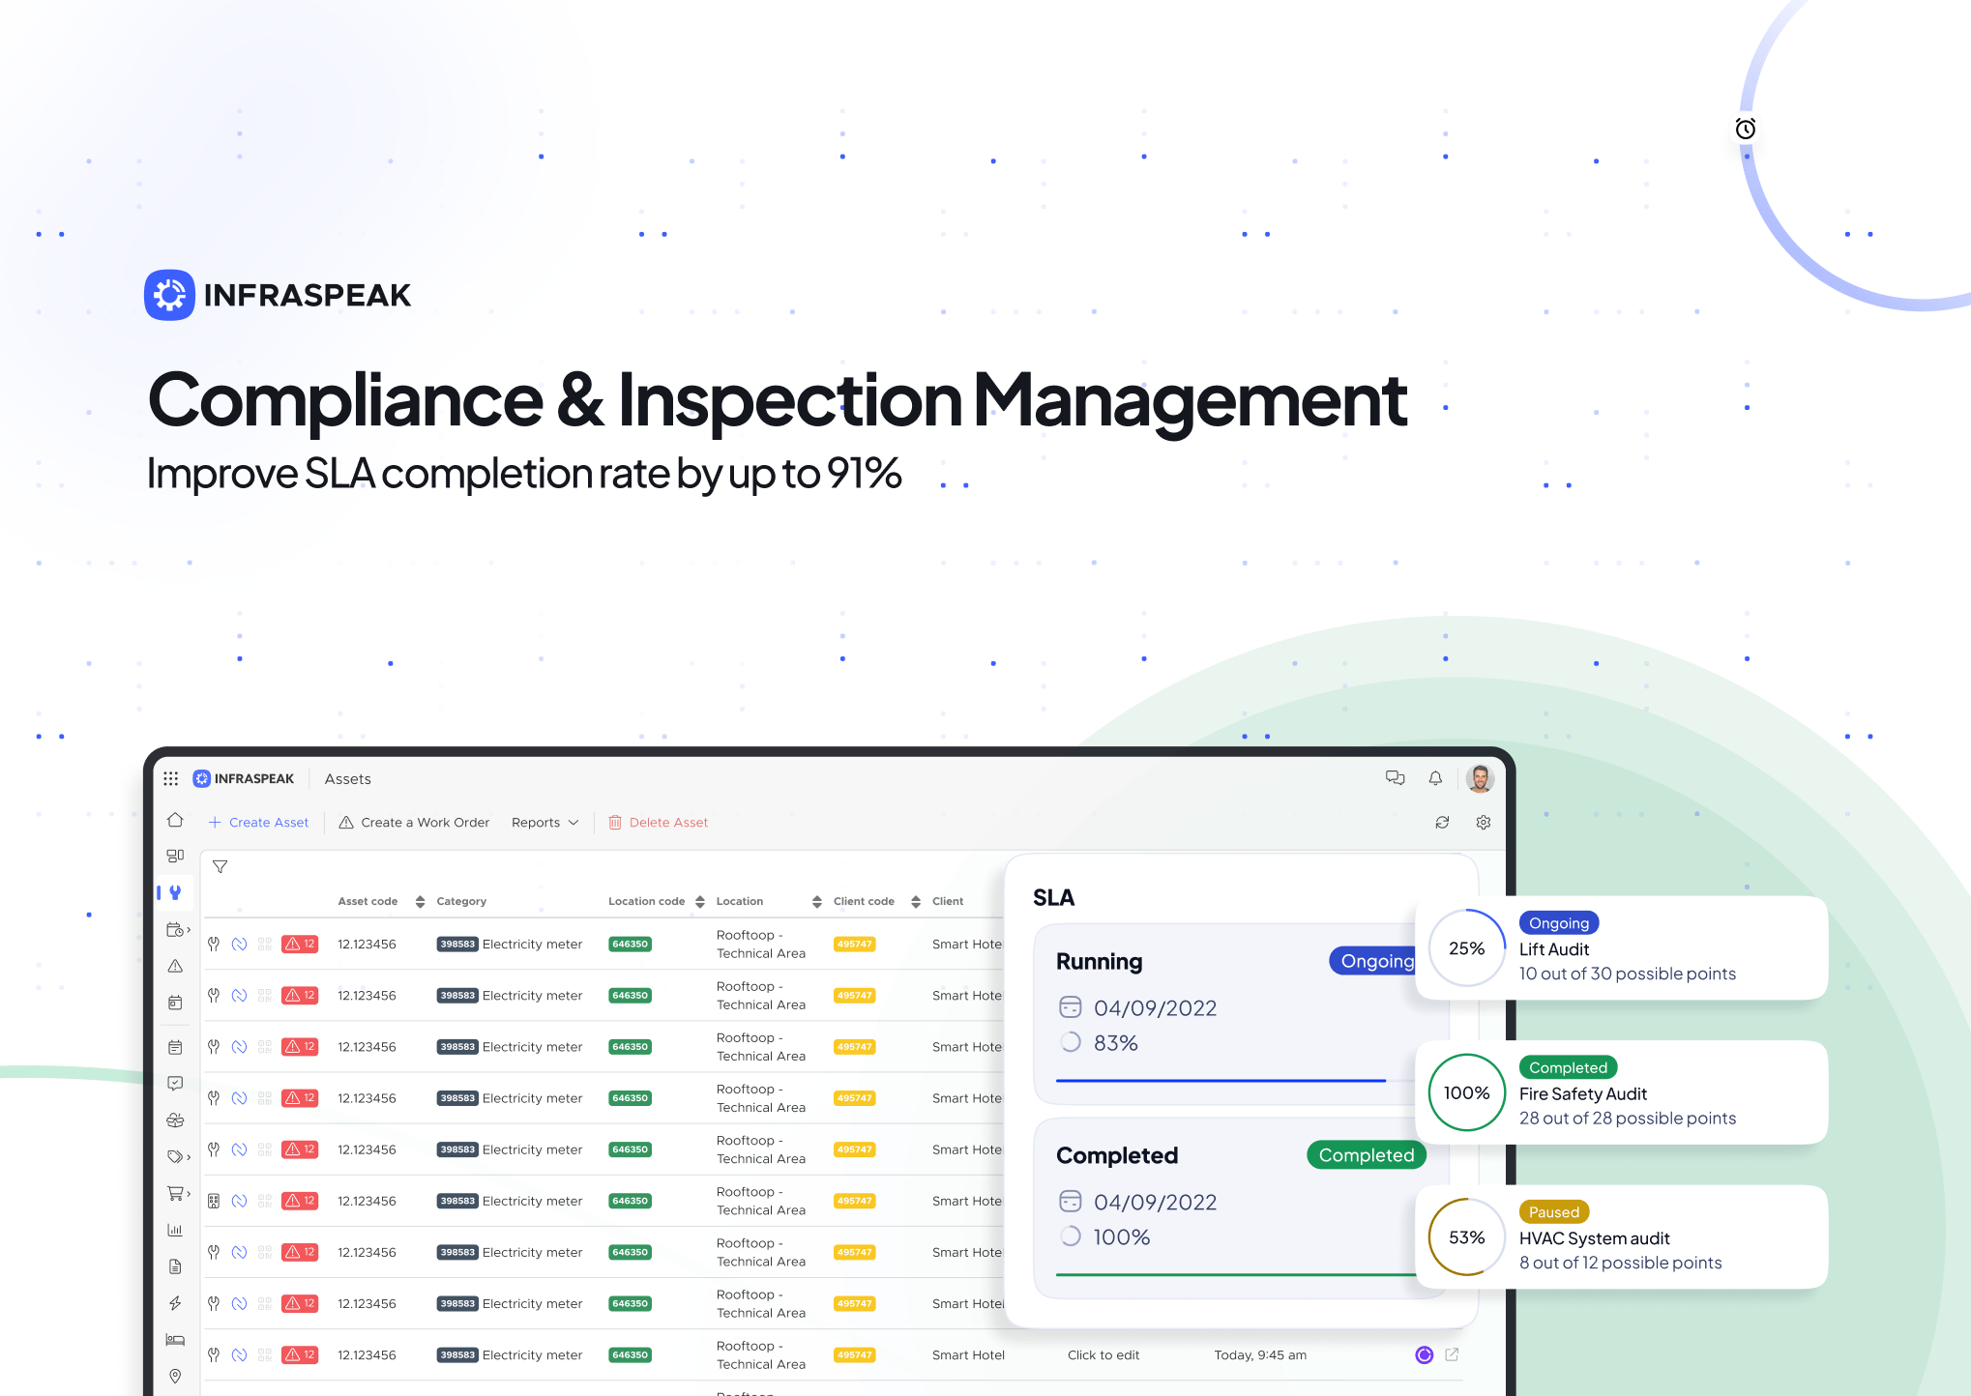1971x1396 pixels.
Task: Click the settings gear icon in top right
Action: 1485,824
